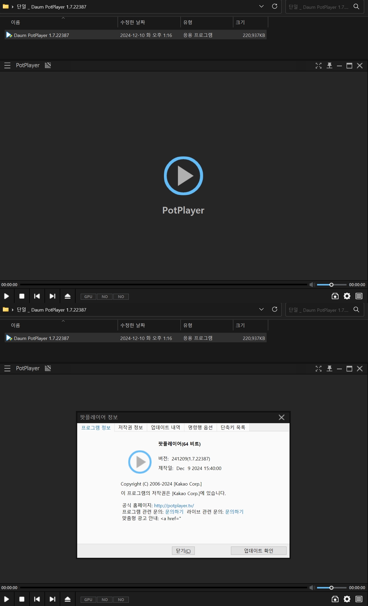Refresh folder in Explorer above logo-showing player
368x606 pixels.
tap(275, 6)
